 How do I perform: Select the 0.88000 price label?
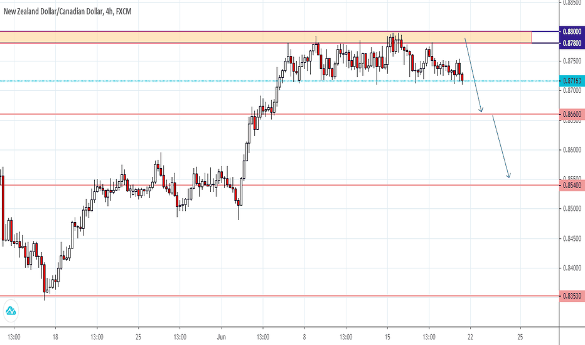tap(572, 32)
